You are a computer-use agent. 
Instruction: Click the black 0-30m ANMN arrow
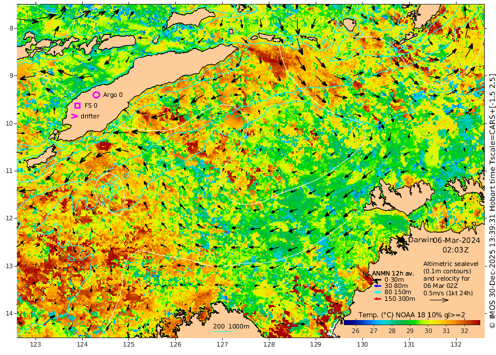click(378, 279)
